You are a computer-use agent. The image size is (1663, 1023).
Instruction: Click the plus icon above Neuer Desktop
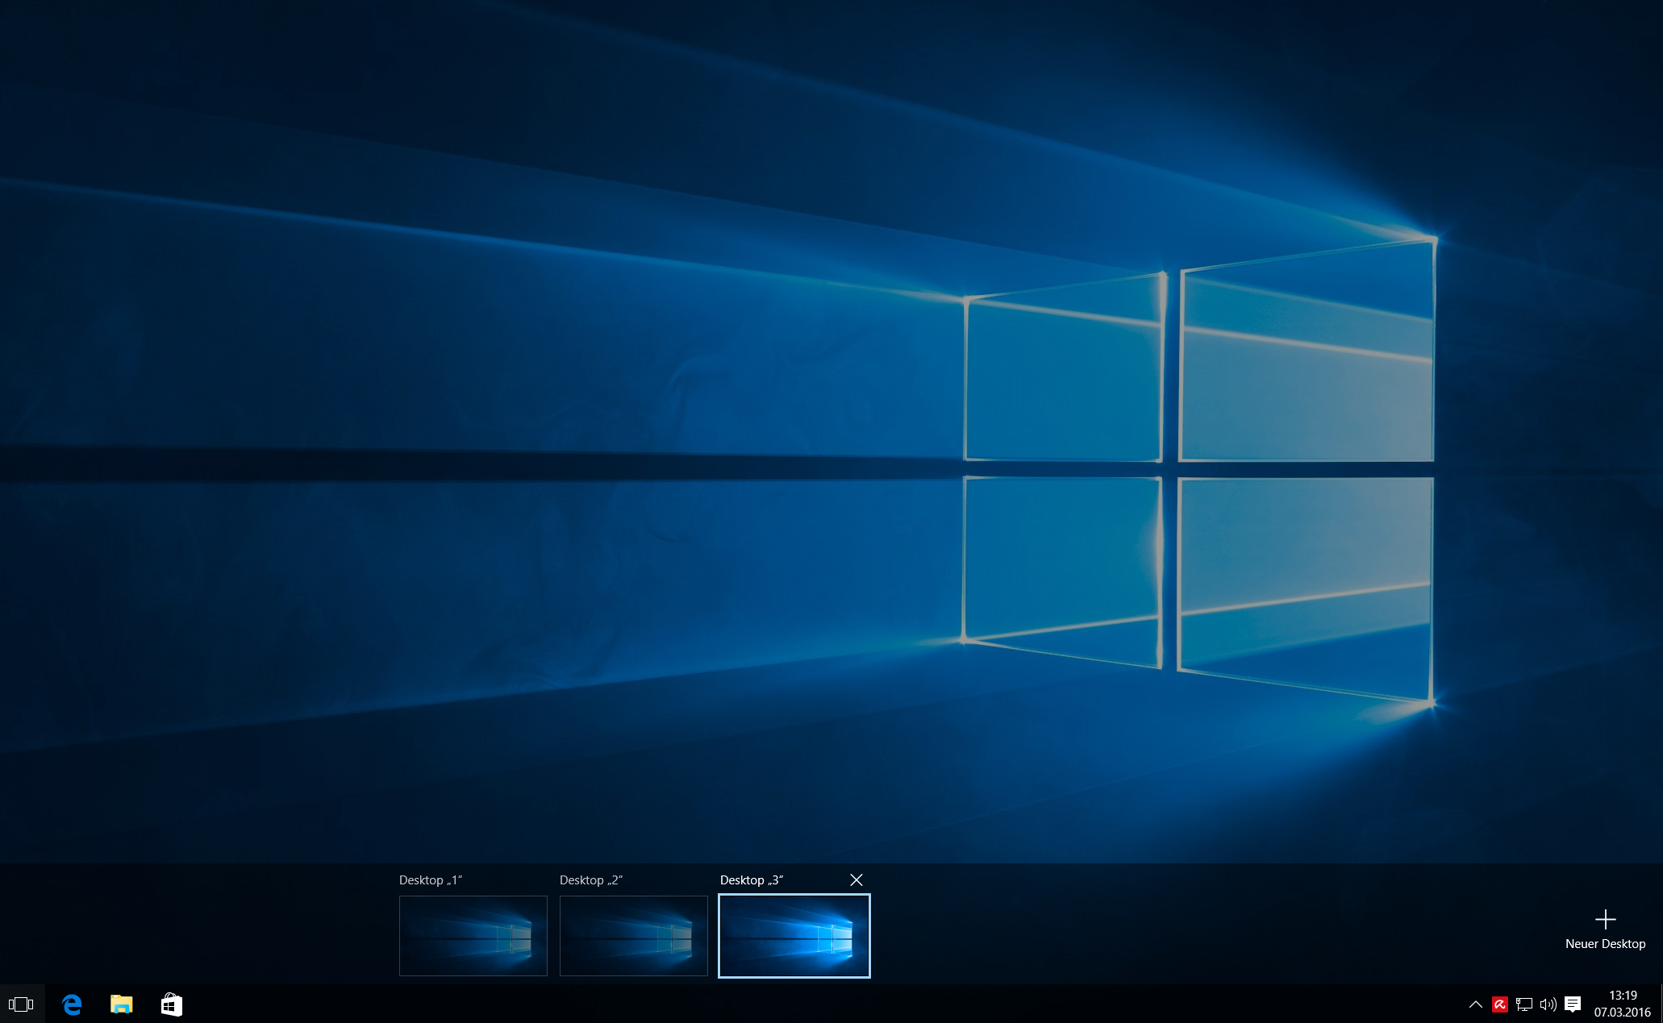[1606, 919]
